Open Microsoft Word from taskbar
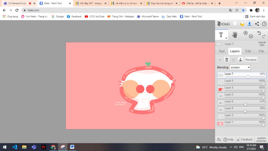Image resolution: width=268 pixels, height=151 pixels. pos(72,147)
